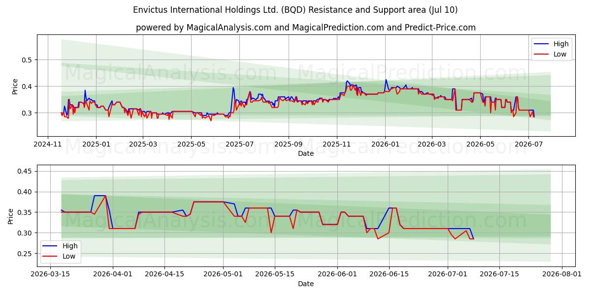
Task: Click the 2026-07-15 tick label
Action: tap(499, 275)
